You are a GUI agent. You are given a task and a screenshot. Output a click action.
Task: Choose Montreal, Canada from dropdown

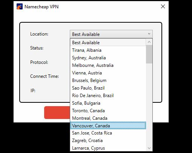(x=108, y=118)
